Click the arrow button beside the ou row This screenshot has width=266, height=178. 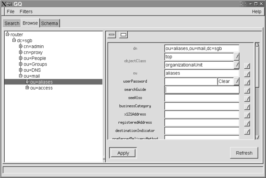point(247,74)
